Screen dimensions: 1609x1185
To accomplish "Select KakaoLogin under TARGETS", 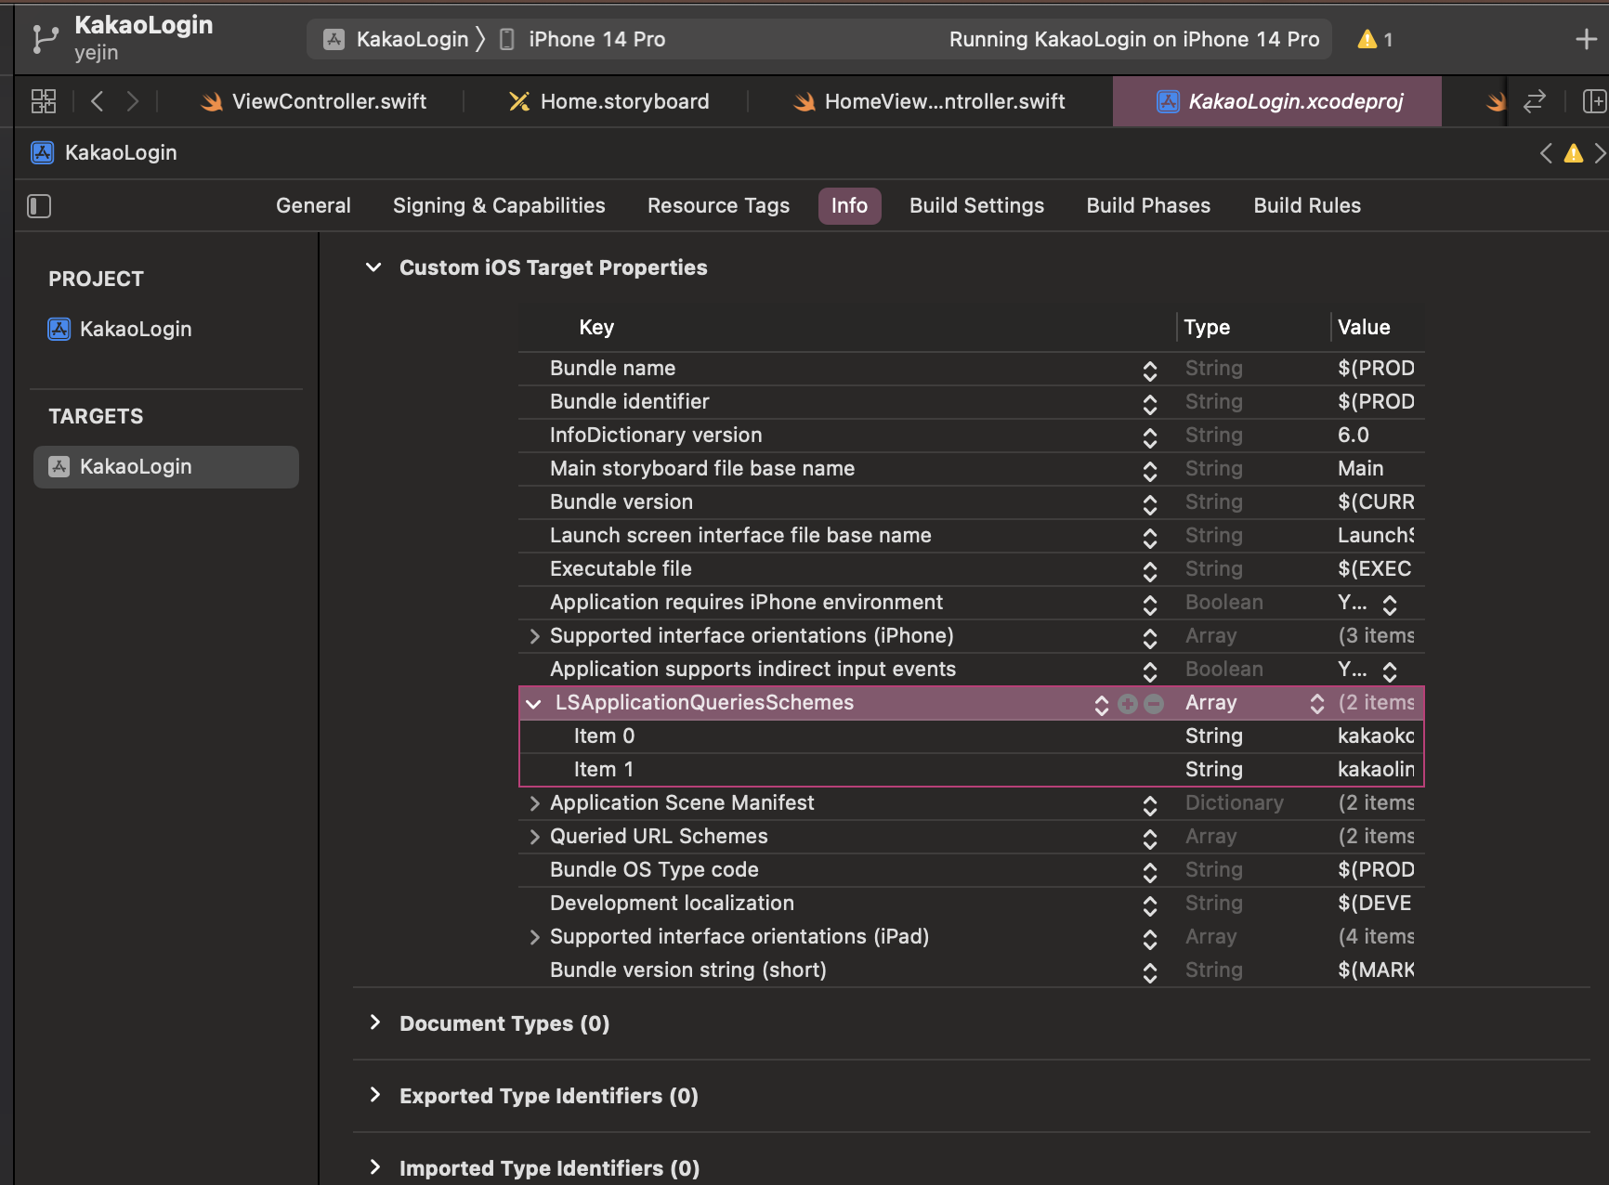I will click(x=166, y=466).
